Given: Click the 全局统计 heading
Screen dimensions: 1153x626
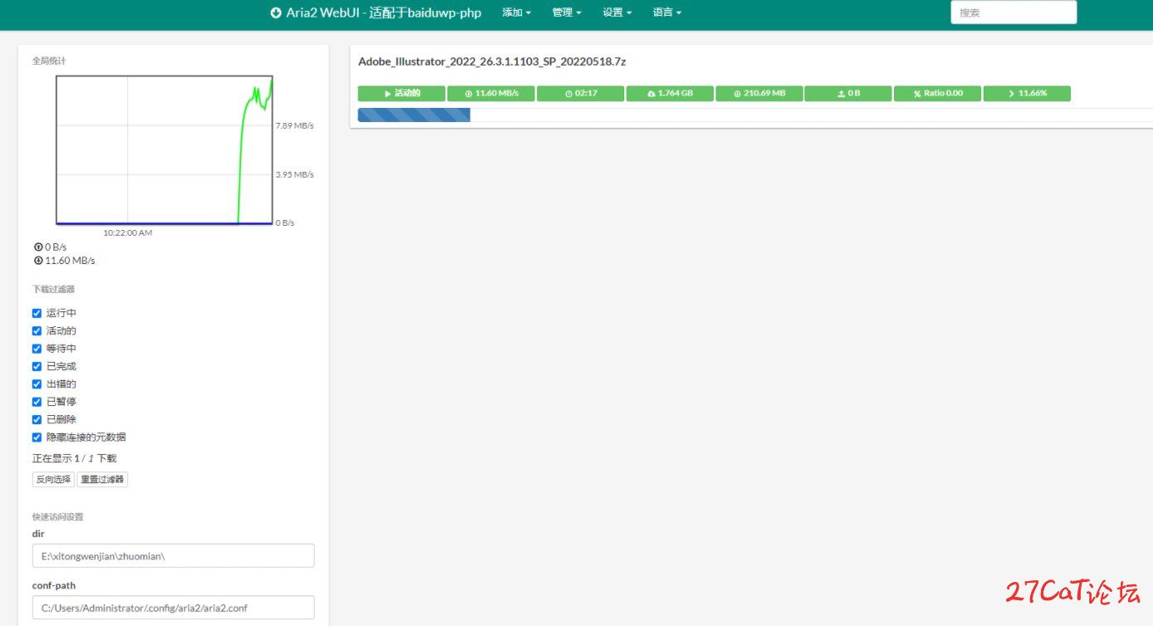Looking at the screenshot, I should 49,61.
